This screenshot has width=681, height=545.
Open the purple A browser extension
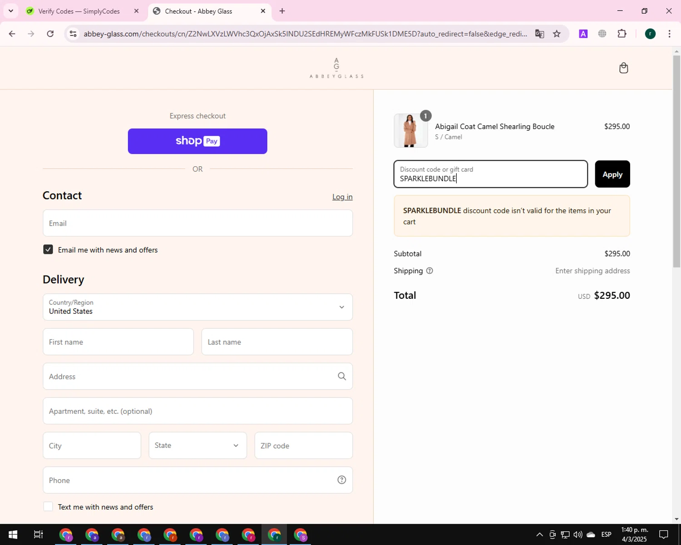[x=583, y=34]
